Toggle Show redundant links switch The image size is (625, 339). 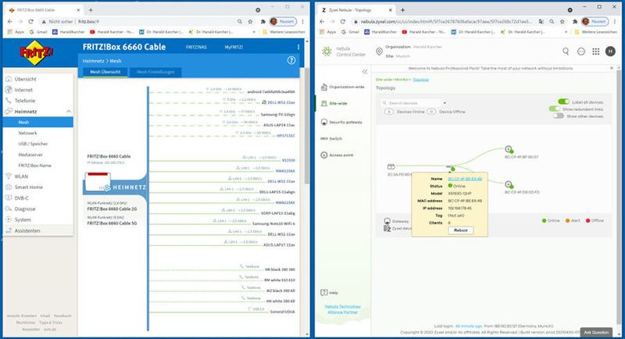(x=555, y=109)
